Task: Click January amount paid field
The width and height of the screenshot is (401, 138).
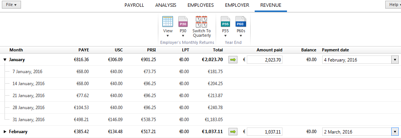Action: (265, 60)
